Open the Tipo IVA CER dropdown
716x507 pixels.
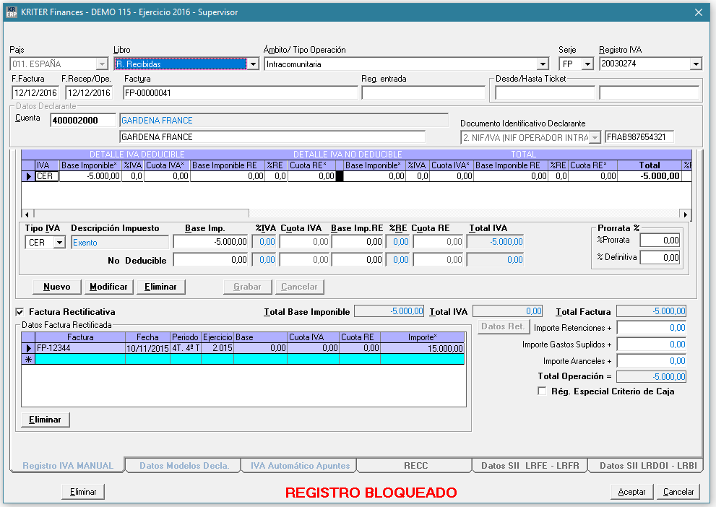pos(59,243)
